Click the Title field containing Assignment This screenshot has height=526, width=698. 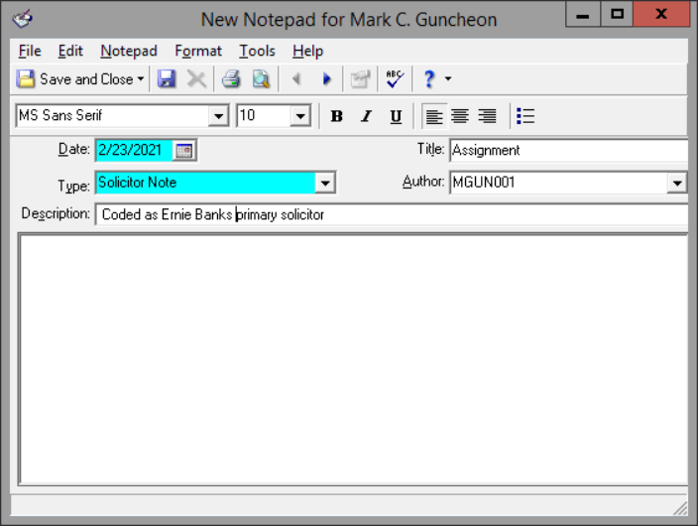click(x=569, y=151)
